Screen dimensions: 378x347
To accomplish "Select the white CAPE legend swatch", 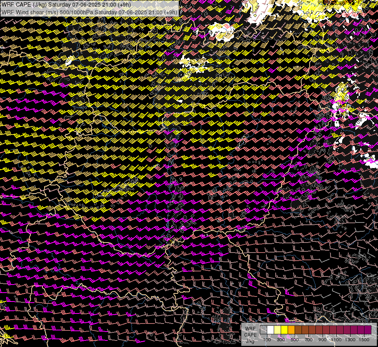I will (x=271, y=330).
